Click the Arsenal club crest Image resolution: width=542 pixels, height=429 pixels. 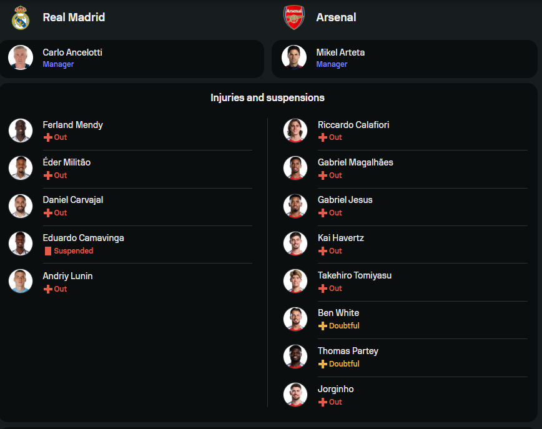(x=294, y=17)
